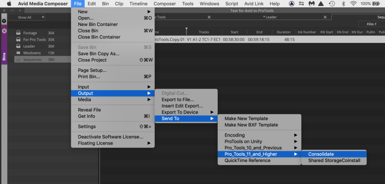The height and width of the screenshot is (184, 385).
Task: Open Time Machine menu bar icon
Action: pyautogui.click(x=332, y=4)
